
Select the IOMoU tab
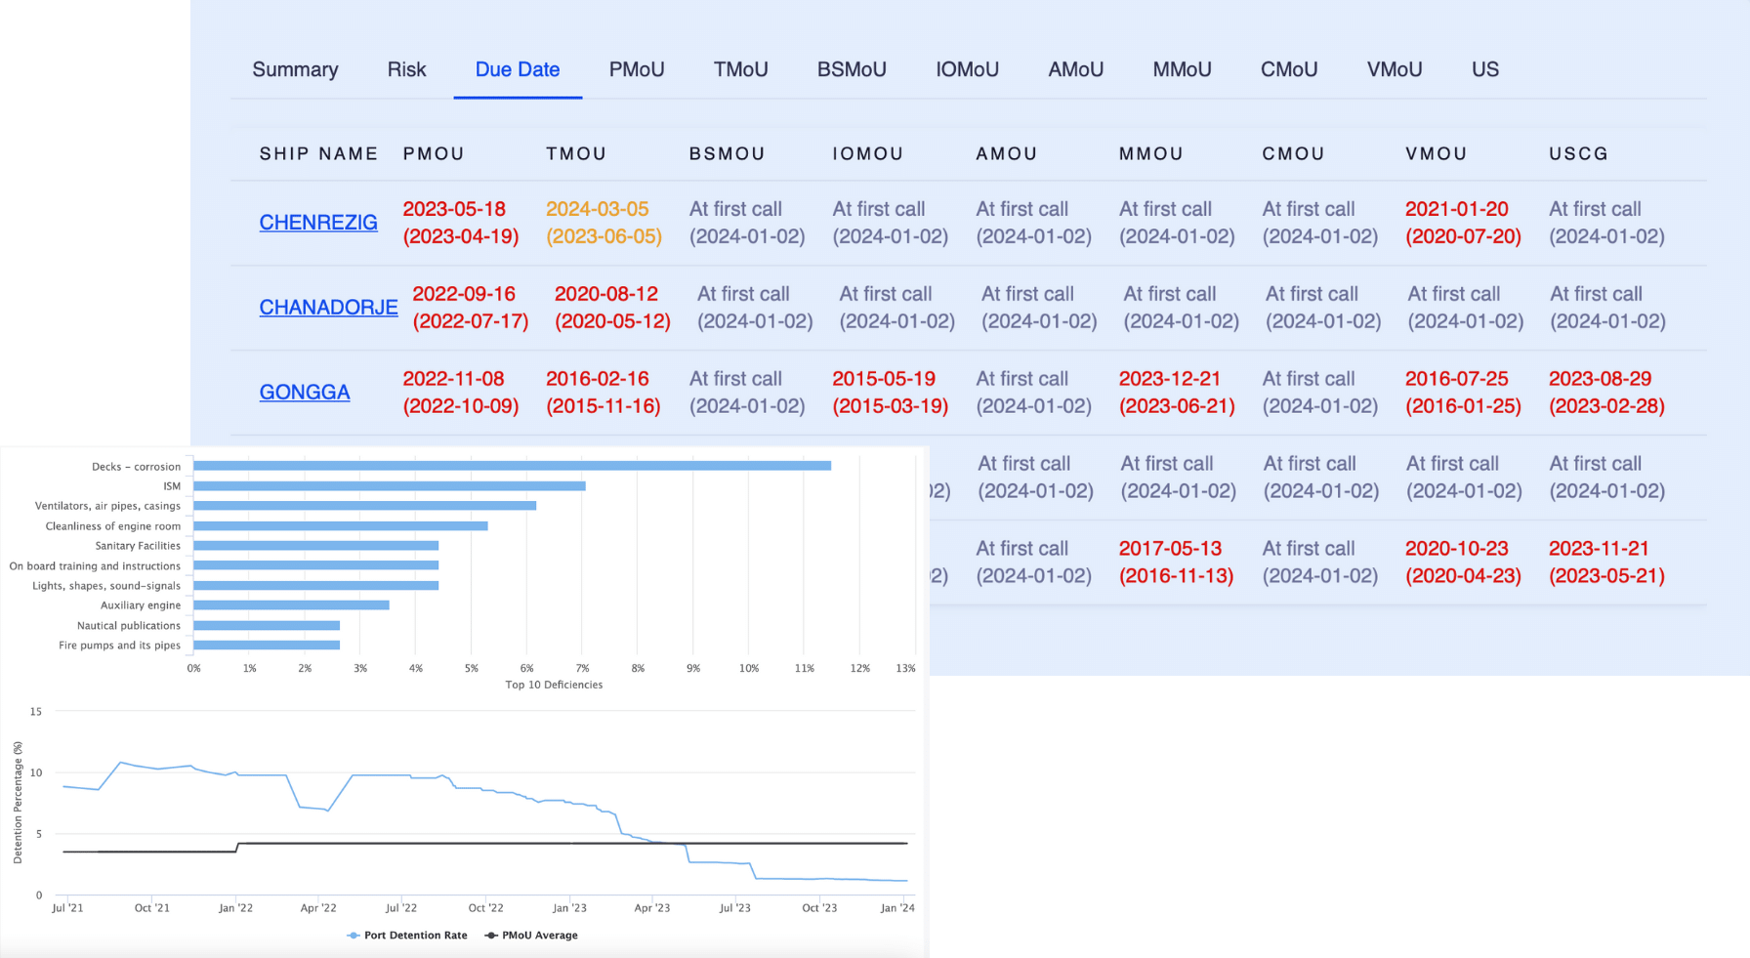(967, 69)
